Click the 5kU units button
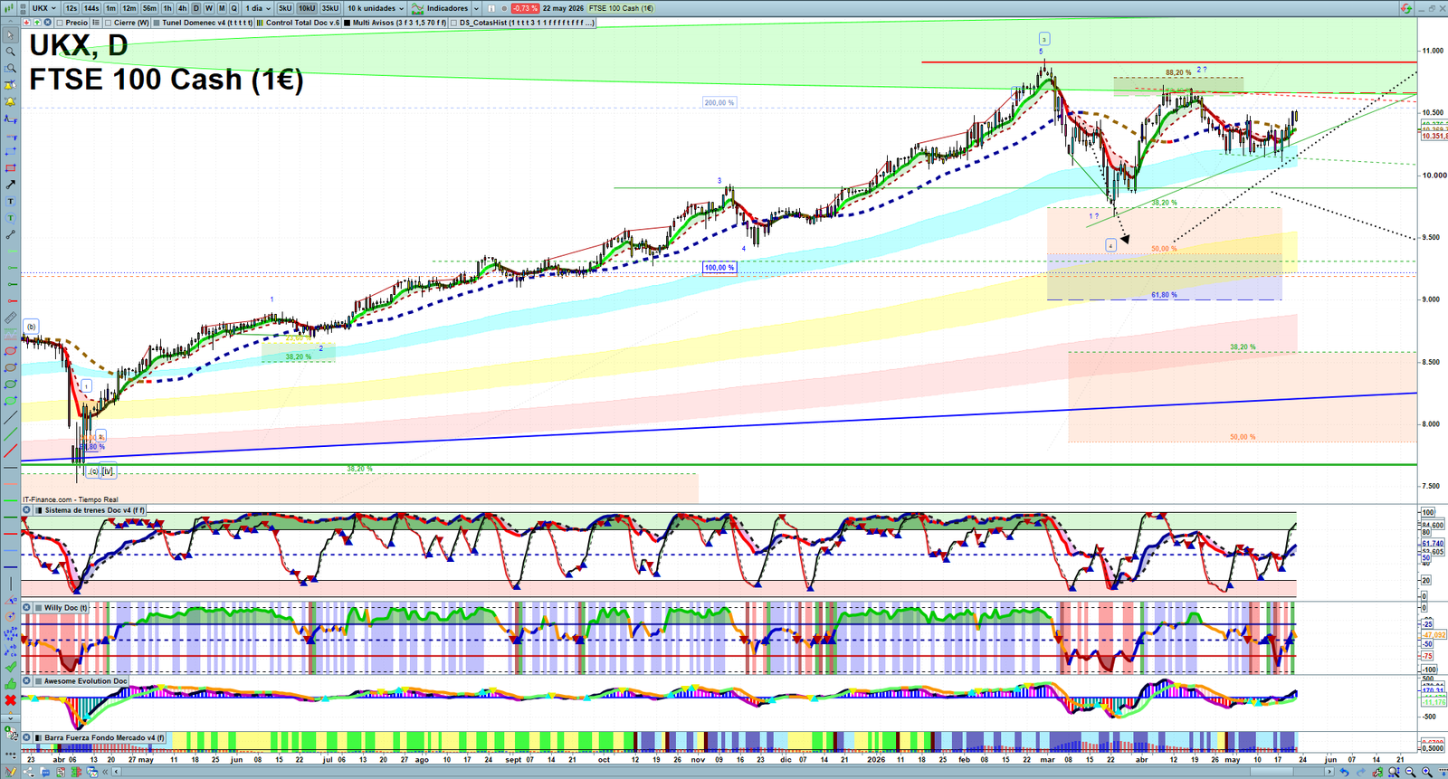 click(285, 8)
